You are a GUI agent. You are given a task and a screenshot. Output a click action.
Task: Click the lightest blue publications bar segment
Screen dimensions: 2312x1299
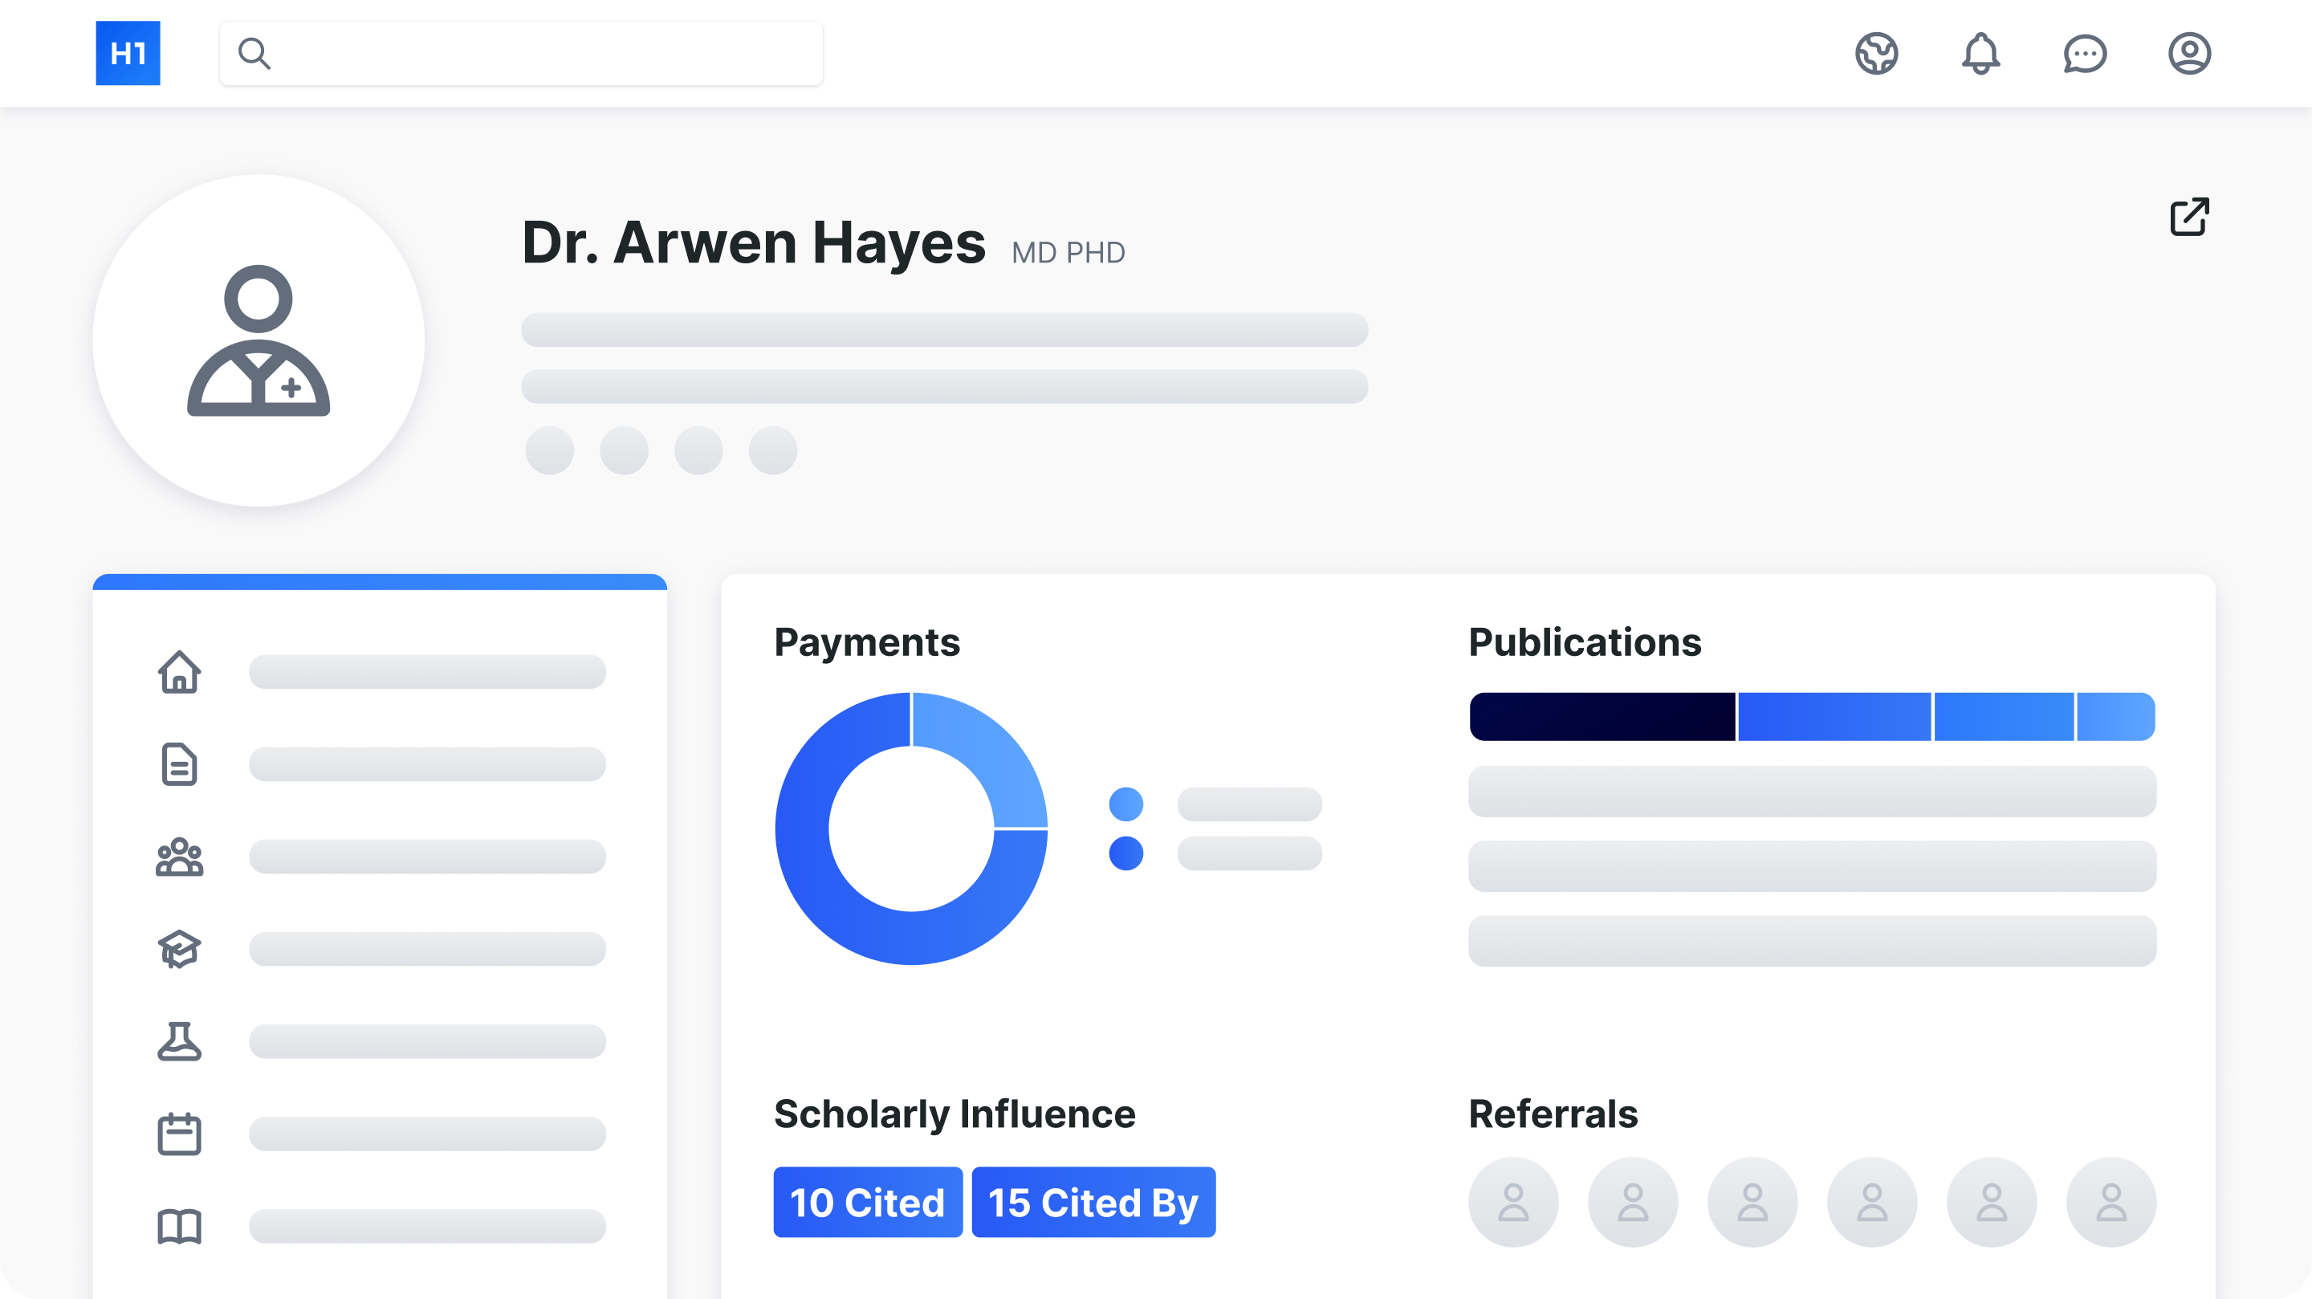[x=2115, y=716]
